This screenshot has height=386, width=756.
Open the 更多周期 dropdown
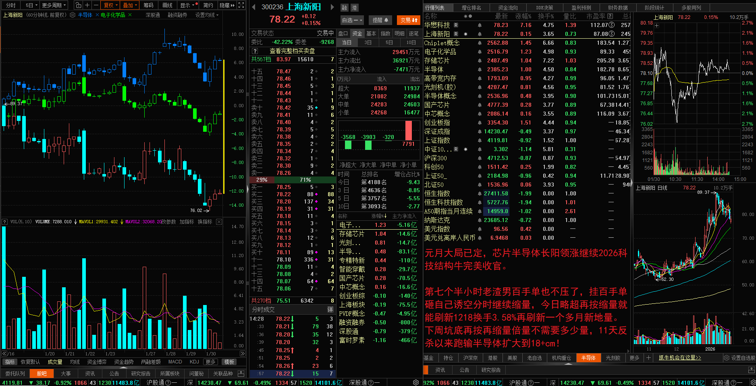[x=54, y=5]
